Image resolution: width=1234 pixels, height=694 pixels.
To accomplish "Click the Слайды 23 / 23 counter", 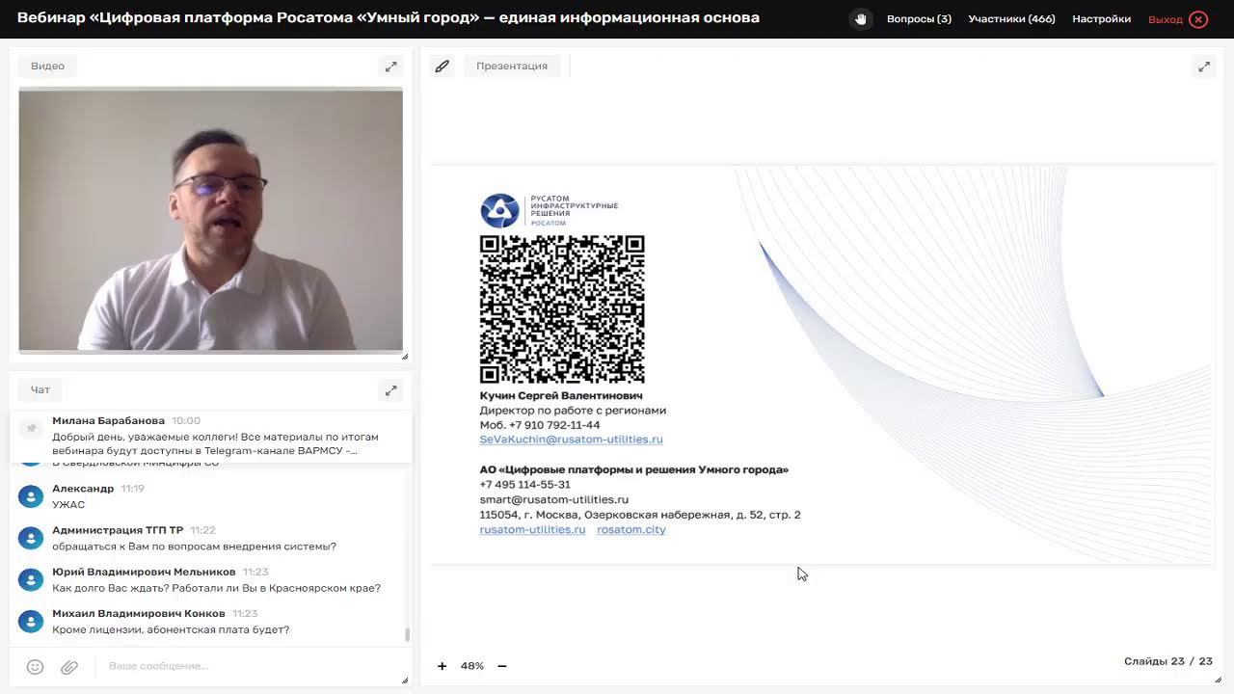I will [x=1167, y=661].
